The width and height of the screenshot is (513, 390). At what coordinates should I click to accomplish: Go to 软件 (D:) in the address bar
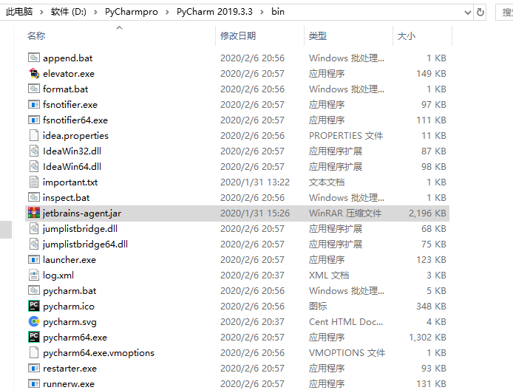pyautogui.click(x=69, y=12)
